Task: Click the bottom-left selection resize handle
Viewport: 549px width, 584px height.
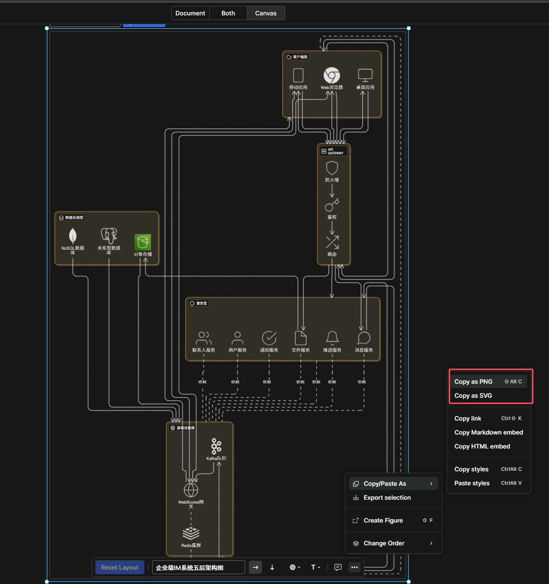Action: (x=47, y=582)
